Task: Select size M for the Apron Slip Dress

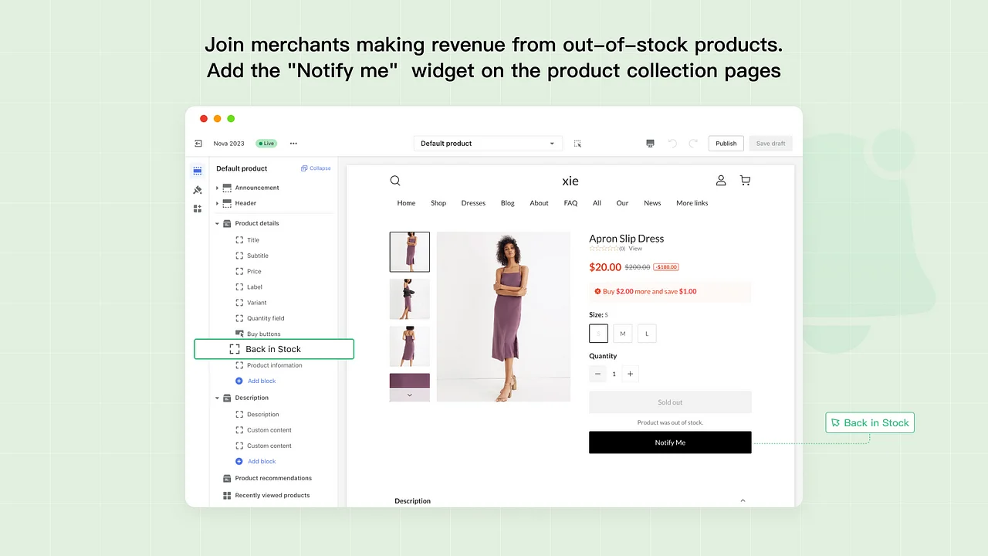Action: [x=622, y=333]
